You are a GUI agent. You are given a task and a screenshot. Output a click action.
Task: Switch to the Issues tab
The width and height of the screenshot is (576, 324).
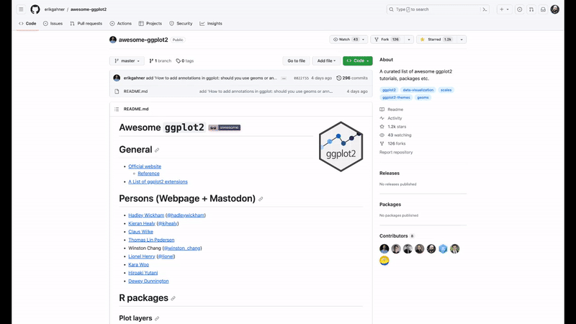[x=53, y=24]
